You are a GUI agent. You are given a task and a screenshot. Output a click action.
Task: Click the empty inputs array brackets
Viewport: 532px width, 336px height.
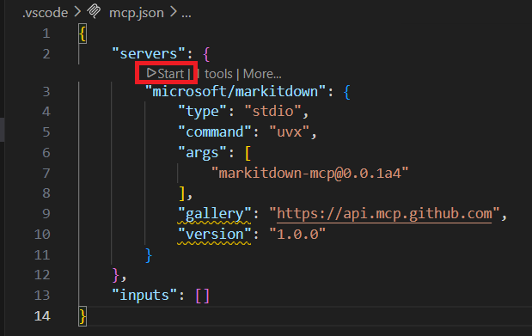tap(203, 296)
